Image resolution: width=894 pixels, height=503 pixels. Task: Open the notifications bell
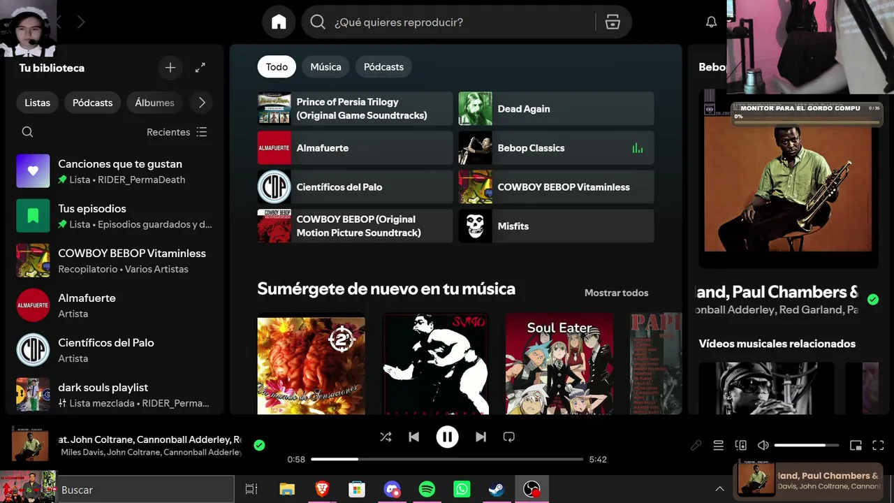711,22
